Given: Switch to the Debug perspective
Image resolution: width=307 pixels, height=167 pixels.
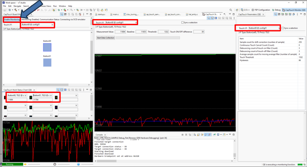Looking at the screenshot, I should (x=277, y=10).
